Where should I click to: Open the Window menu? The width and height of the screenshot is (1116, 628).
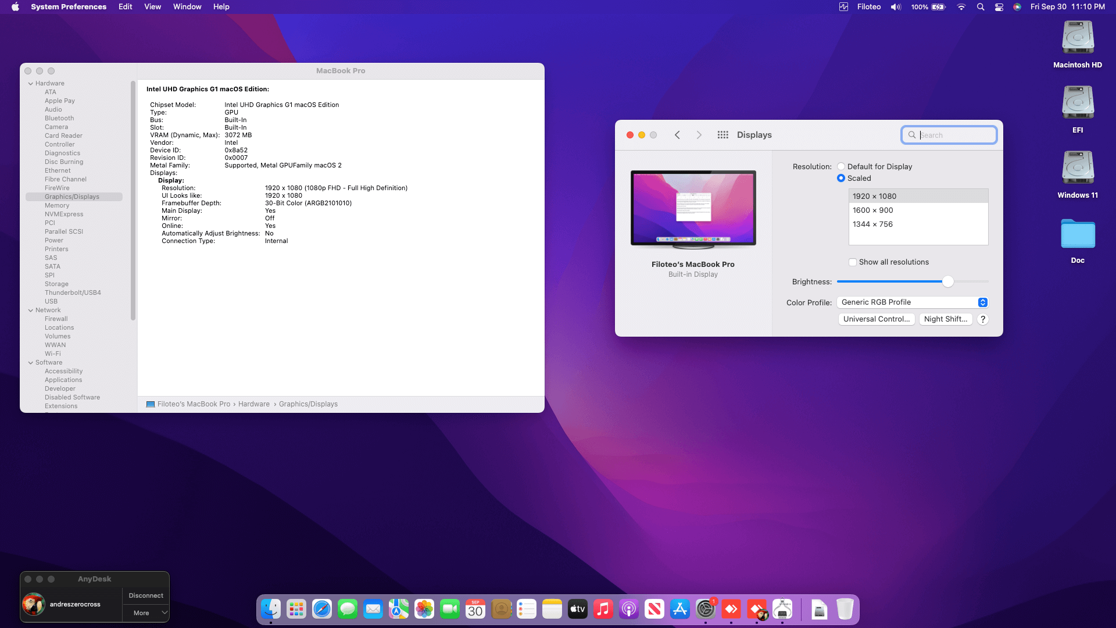187,7
